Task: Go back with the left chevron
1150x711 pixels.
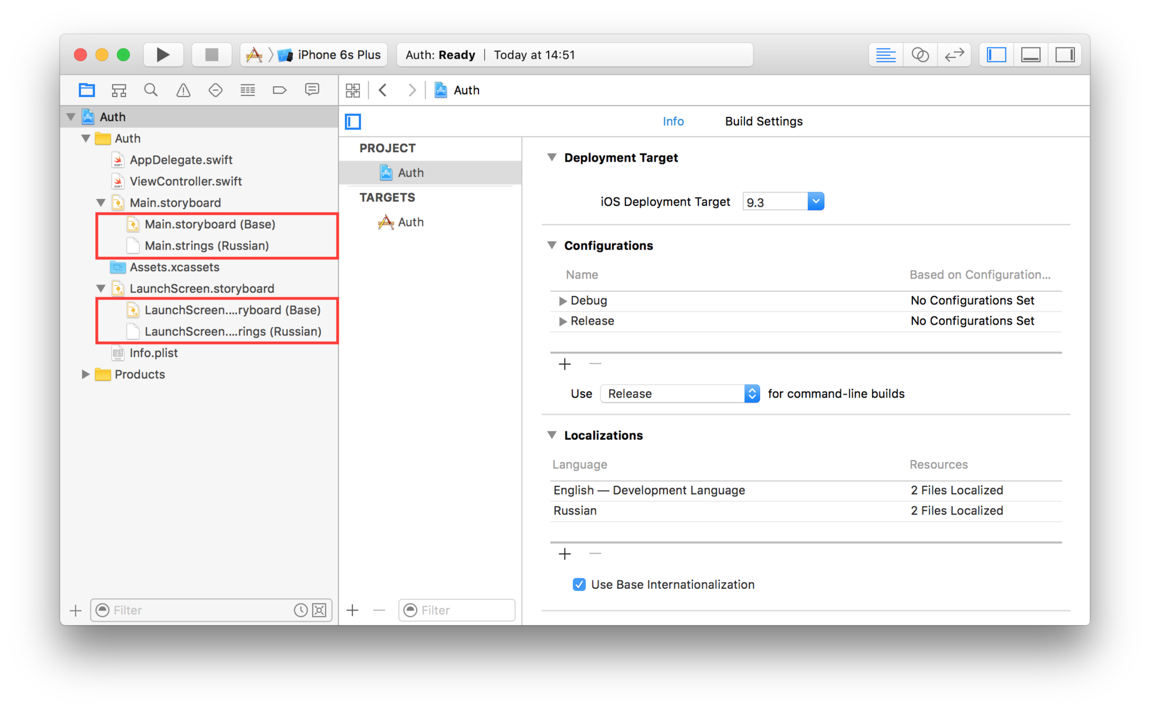Action: point(383,90)
